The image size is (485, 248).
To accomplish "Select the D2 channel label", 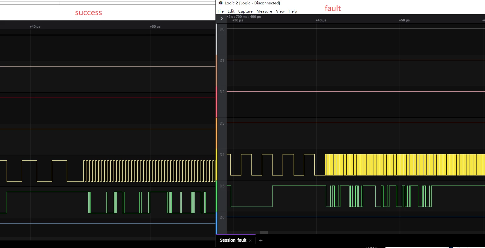I will click(x=222, y=92).
